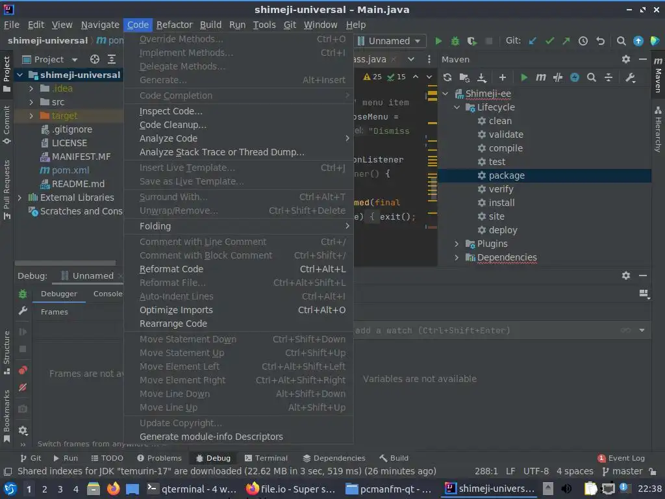
Task: Open Dependencies tool window button
Action: pos(334,458)
